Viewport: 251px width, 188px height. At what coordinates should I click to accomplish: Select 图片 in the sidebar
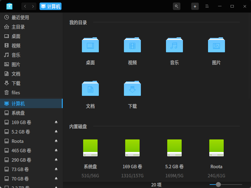(31, 65)
